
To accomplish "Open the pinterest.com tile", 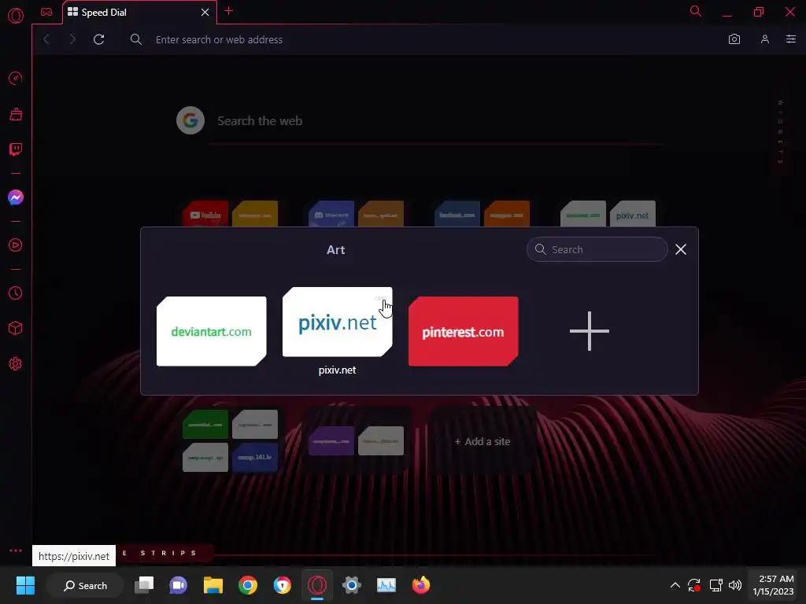I will pyautogui.click(x=463, y=331).
